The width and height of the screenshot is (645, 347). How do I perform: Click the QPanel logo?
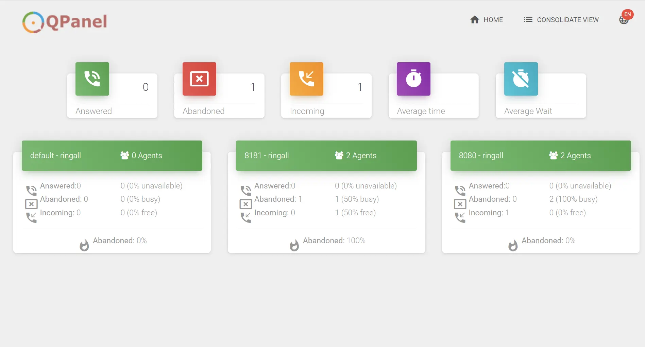point(65,22)
